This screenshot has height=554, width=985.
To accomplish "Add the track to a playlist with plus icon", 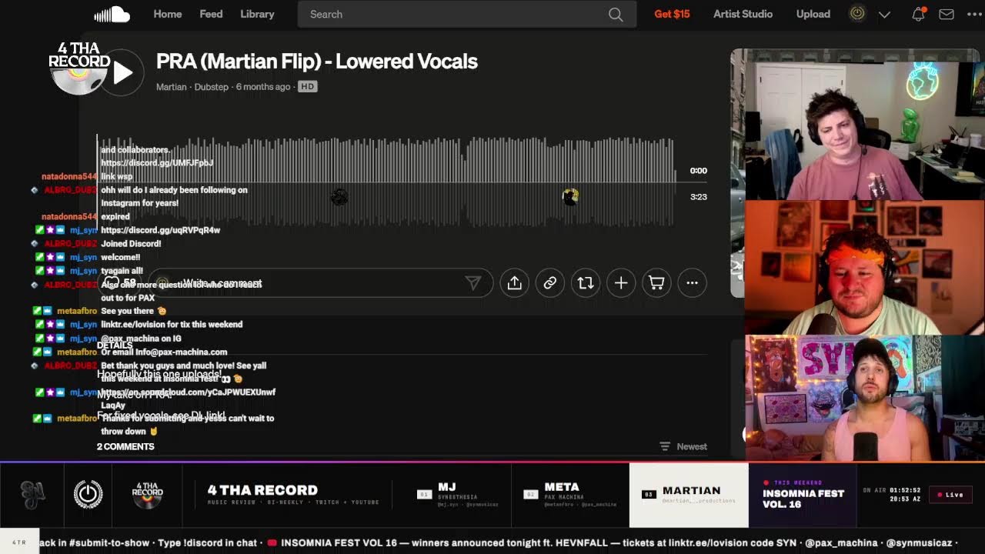I will (621, 283).
